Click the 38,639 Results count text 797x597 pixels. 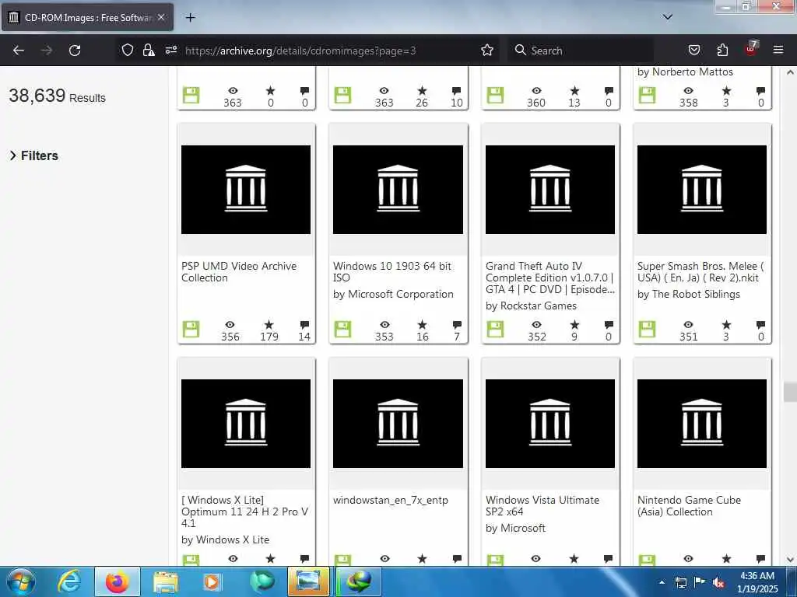click(57, 96)
